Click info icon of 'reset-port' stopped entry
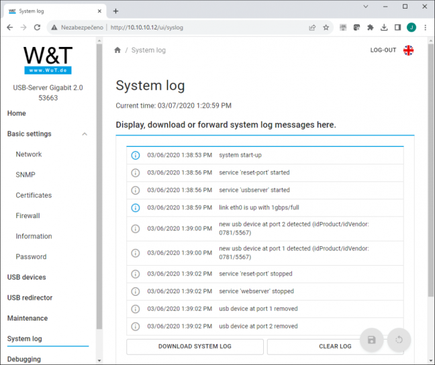The image size is (435, 365). 136,274
